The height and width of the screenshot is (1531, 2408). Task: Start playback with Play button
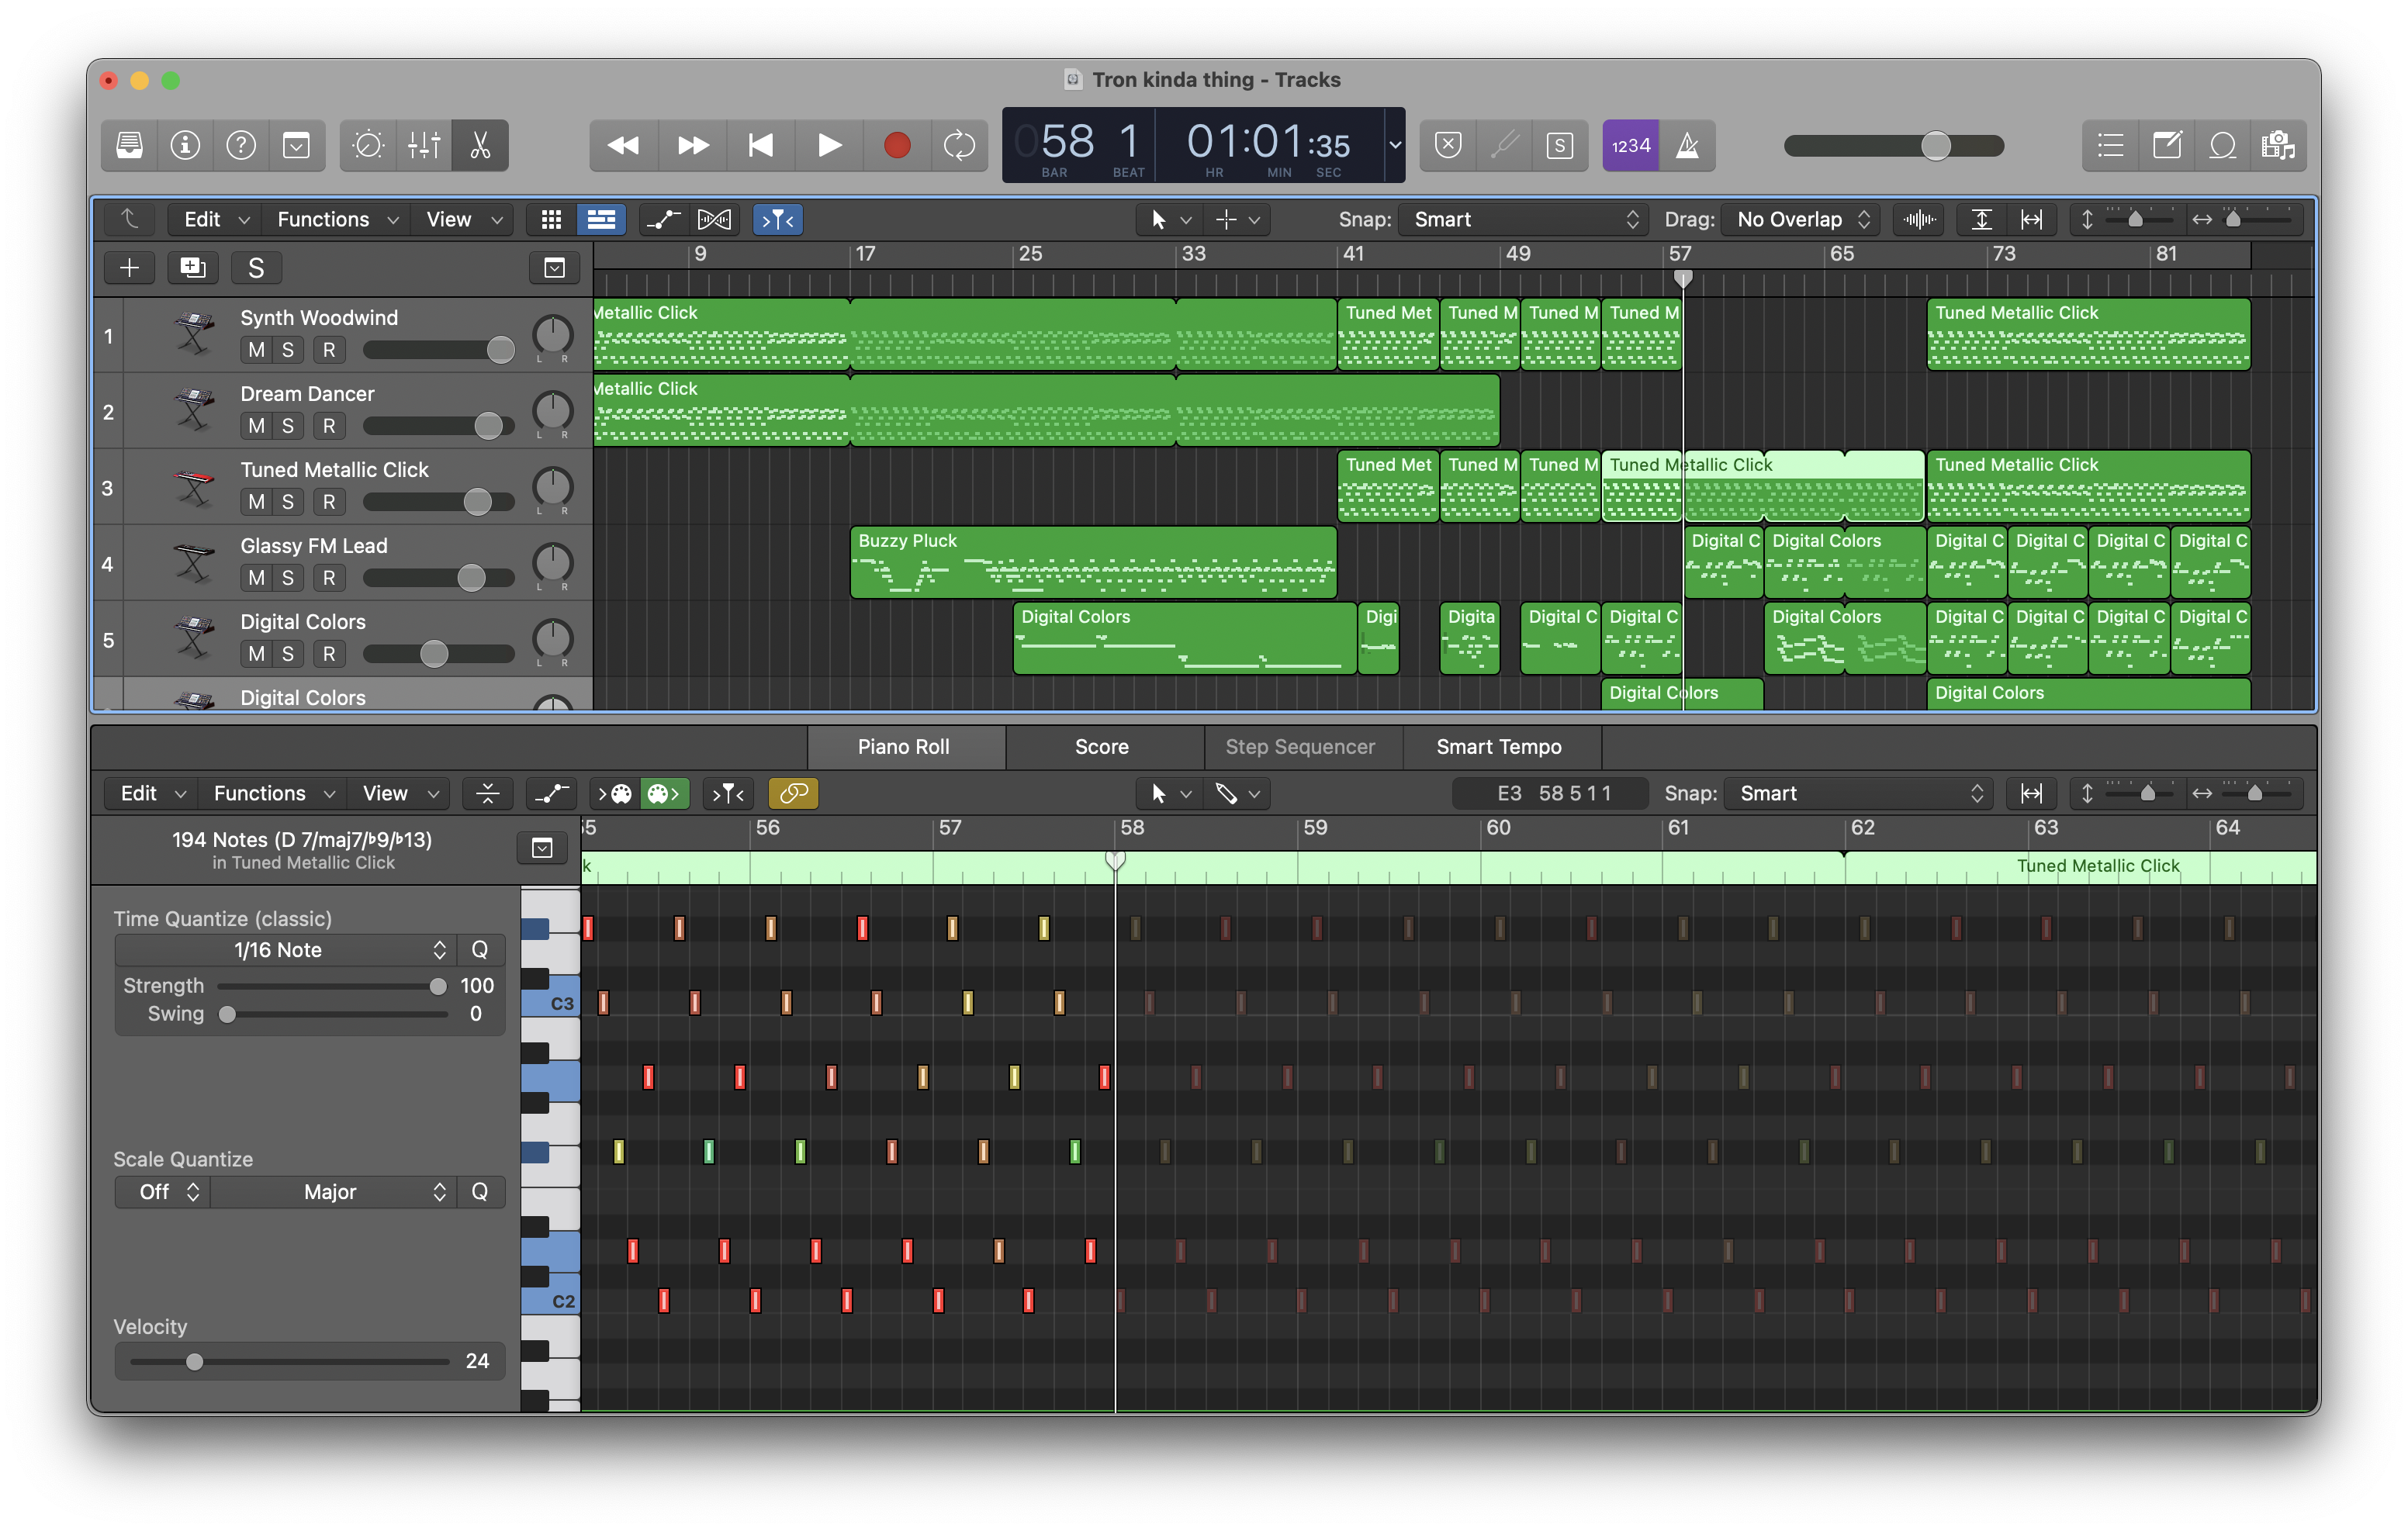tap(829, 146)
